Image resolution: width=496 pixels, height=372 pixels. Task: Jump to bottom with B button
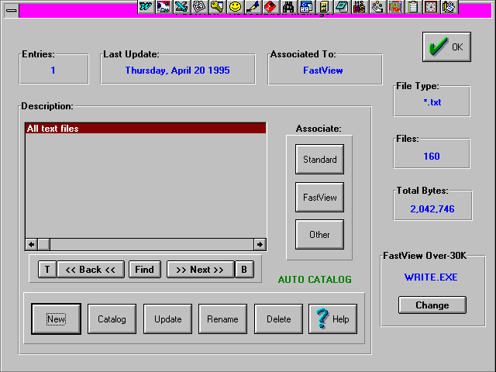[x=244, y=270]
